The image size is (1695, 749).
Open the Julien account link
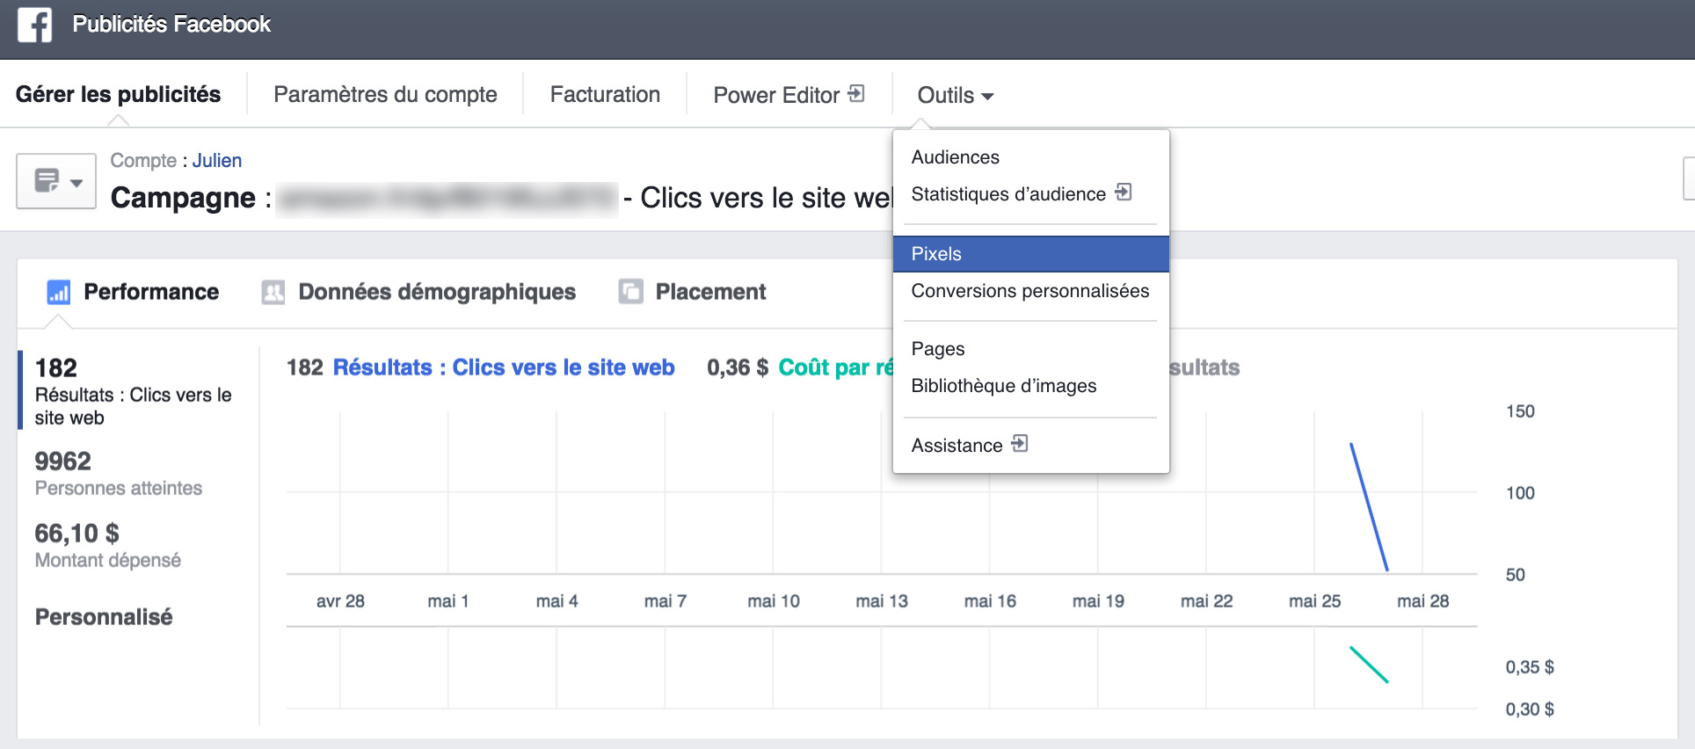click(x=217, y=160)
